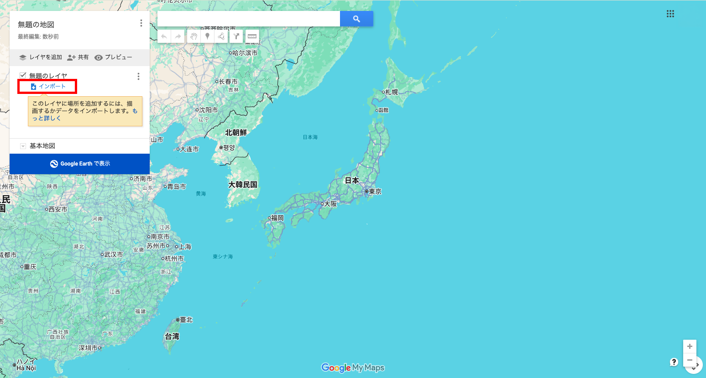Open the map title options menu
Screen dimensions: 706x378
pyautogui.click(x=141, y=23)
